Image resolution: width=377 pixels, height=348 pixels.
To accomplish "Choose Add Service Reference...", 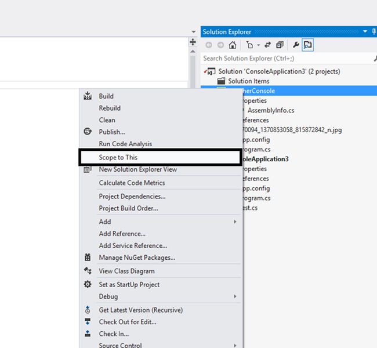I will point(161,245).
